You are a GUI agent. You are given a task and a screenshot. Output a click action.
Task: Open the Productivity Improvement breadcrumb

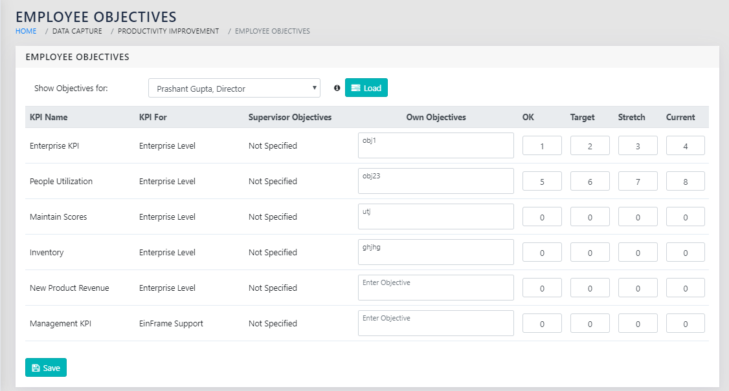tap(168, 31)
